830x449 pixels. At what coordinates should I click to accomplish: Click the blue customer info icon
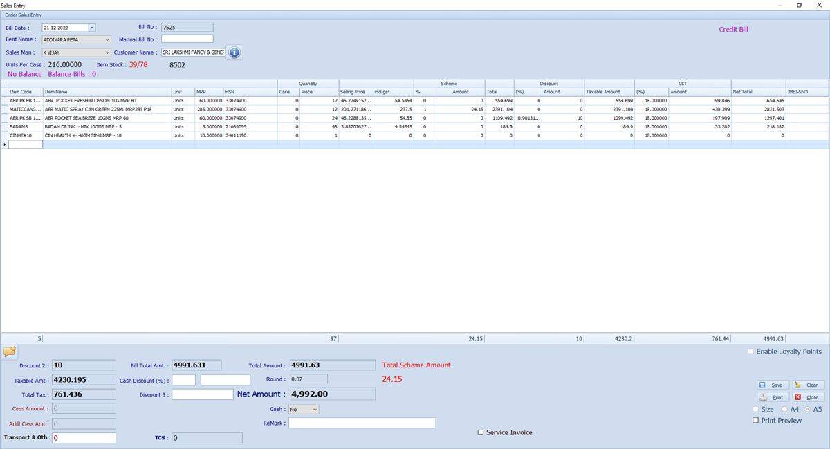[234, 52]
